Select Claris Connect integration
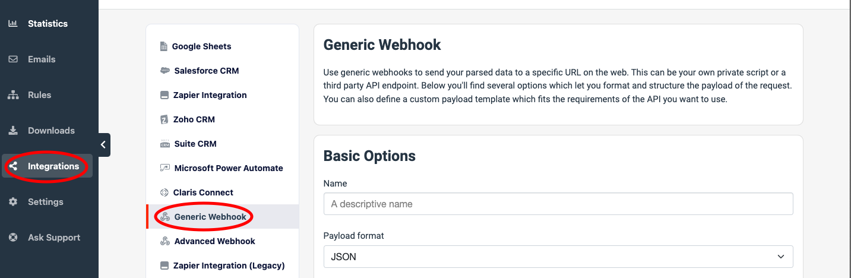 [203, 192]
